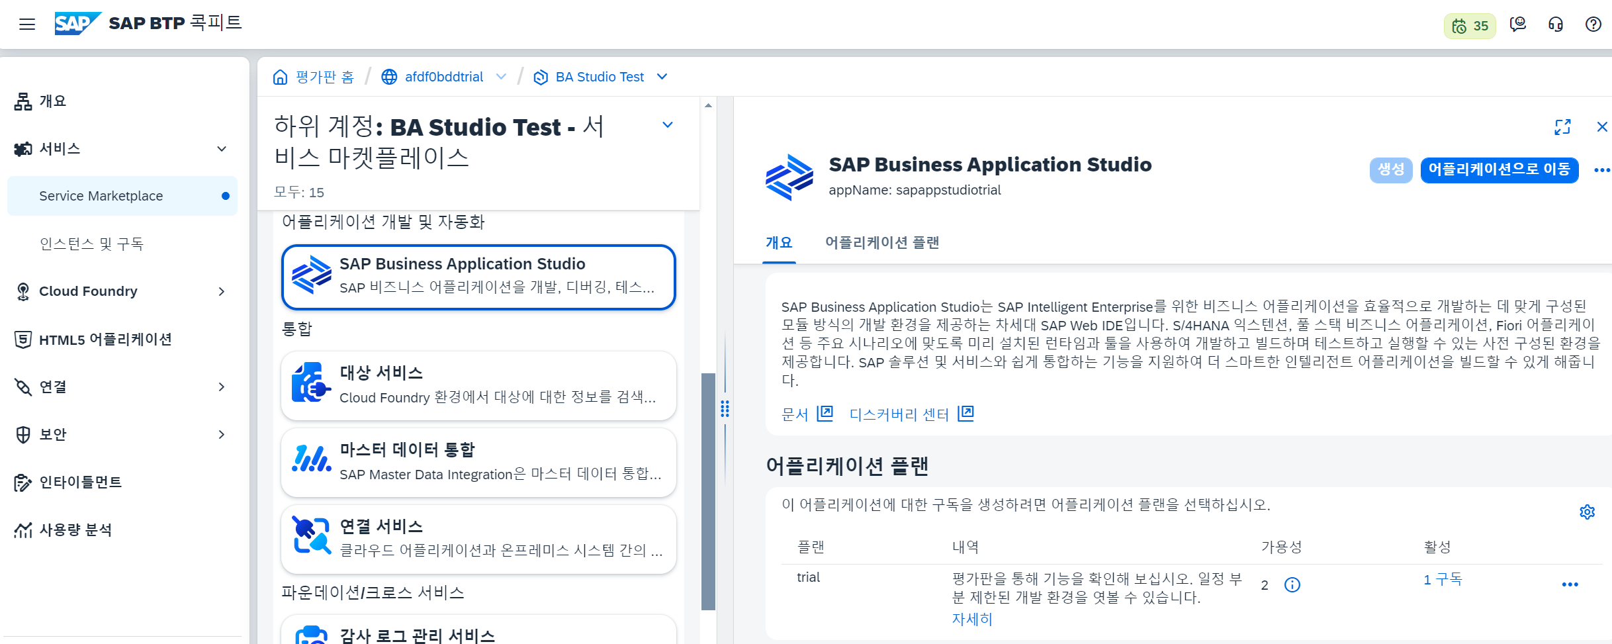Select the 연결 서비스 card
Image resolution: width=1612 pixels, height=644 pixels.
point(478,539)
